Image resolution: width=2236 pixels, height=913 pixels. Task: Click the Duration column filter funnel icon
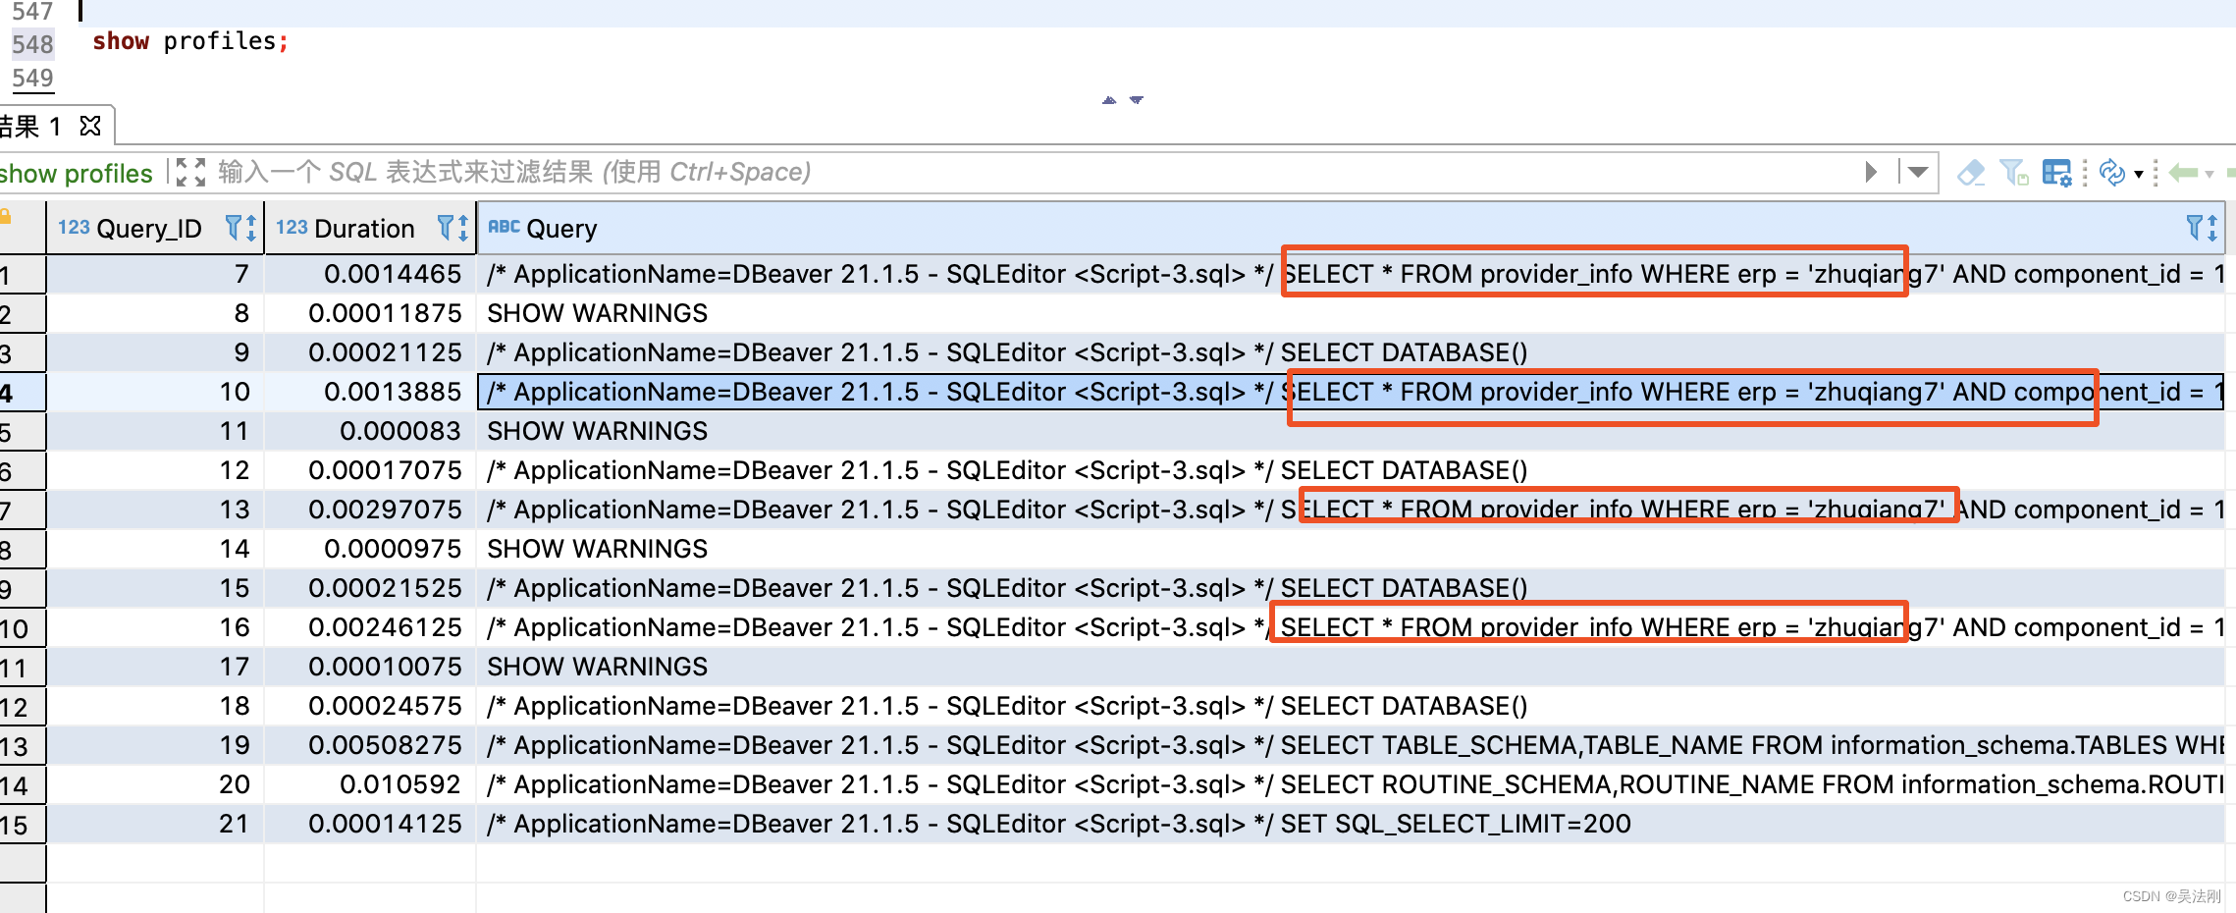pyautogui.click(x=446, y=228)
